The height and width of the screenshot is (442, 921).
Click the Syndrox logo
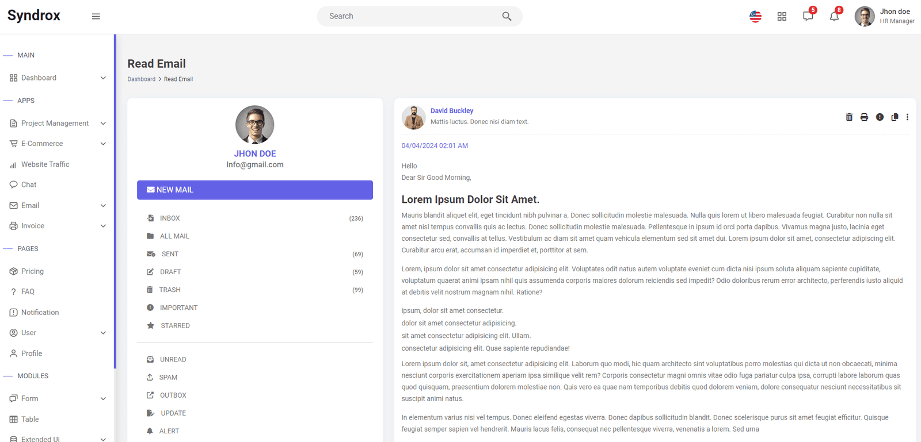[x=33, y=16]
